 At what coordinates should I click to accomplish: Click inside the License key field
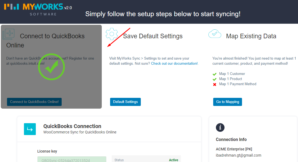[72, 160]
